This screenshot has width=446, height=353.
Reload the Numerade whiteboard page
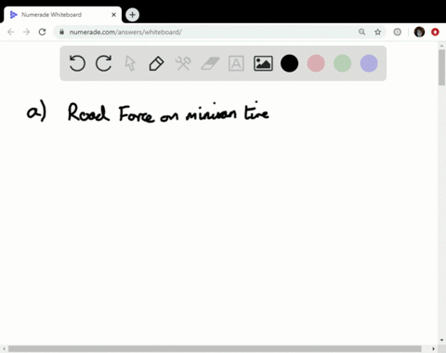[42, 32]
